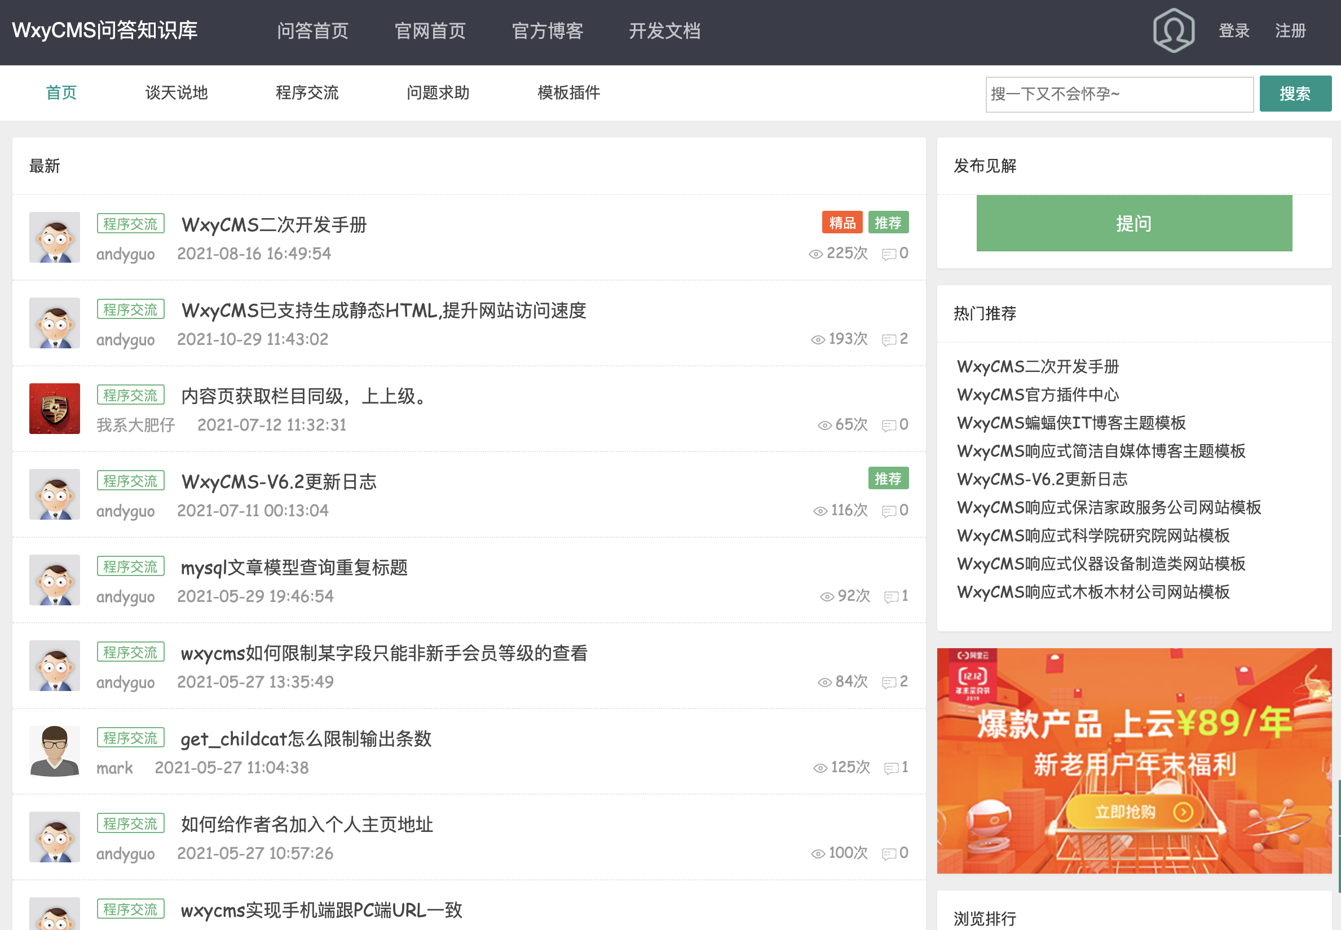Click red crest avatar of 我系大肥仔
This screenshot has width=1341, height=930.
tap(55, 409)
